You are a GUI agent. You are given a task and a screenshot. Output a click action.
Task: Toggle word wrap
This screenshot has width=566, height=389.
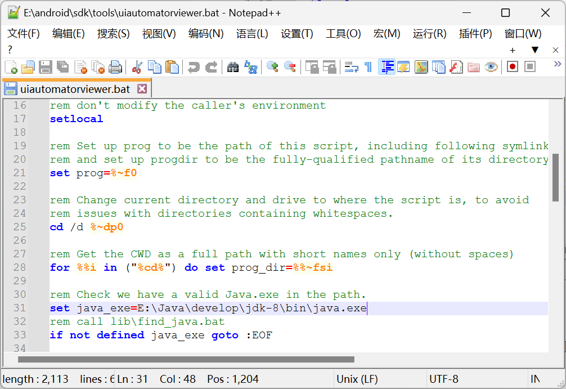point(351,66)
